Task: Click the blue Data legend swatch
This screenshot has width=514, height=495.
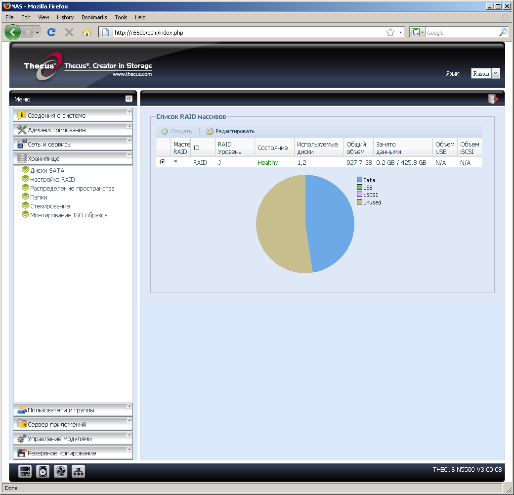Action: 359,180
